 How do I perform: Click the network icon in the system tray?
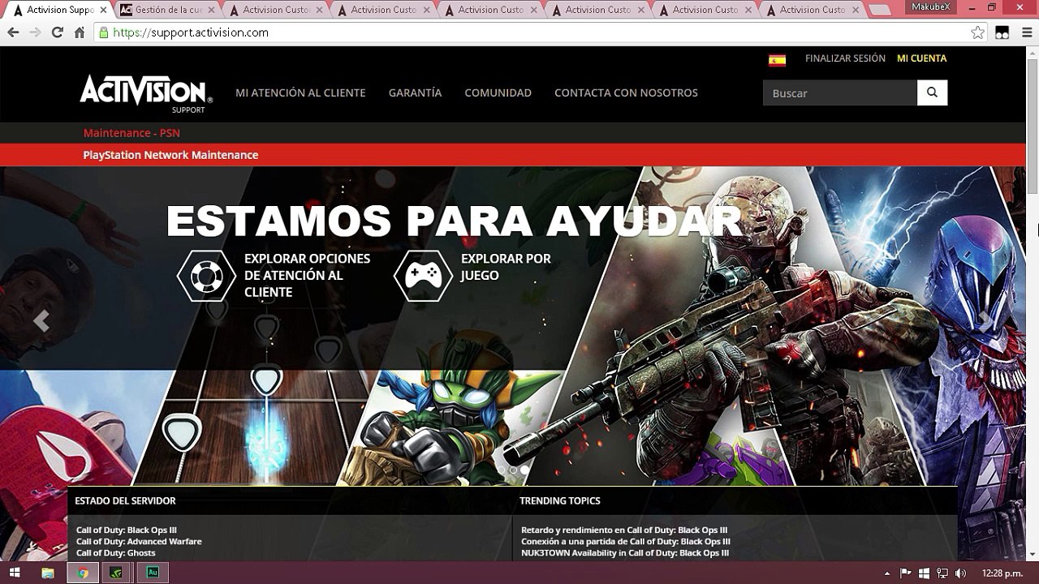tap(942, 573)
